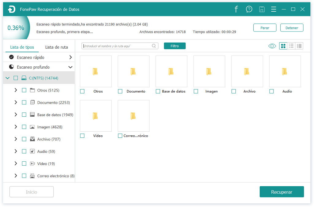Image resolution: width=314 pixels, height=207 pixels.
Task: Click the Parar button
Action: click(265, 28)
